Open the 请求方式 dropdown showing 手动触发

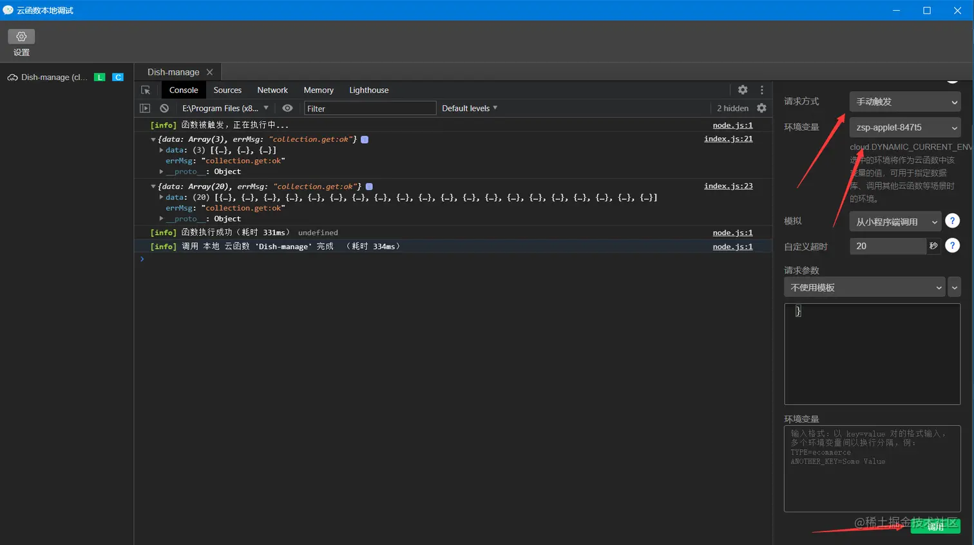click(x=904, y=102)
